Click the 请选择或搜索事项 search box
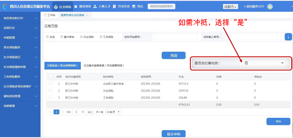The image size is (293, 138). coord(161,6)
